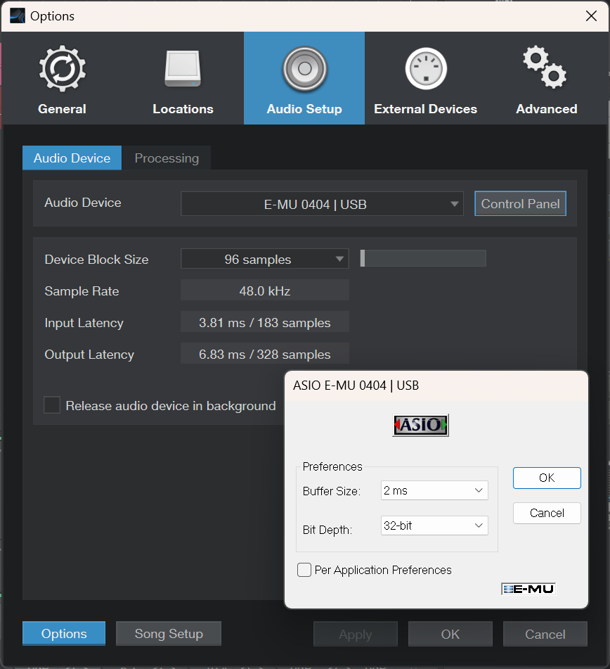The height and width of the screenshot is (669, 610).
Task: Open the Advanced double-gear icon
Action: point(545,67)
